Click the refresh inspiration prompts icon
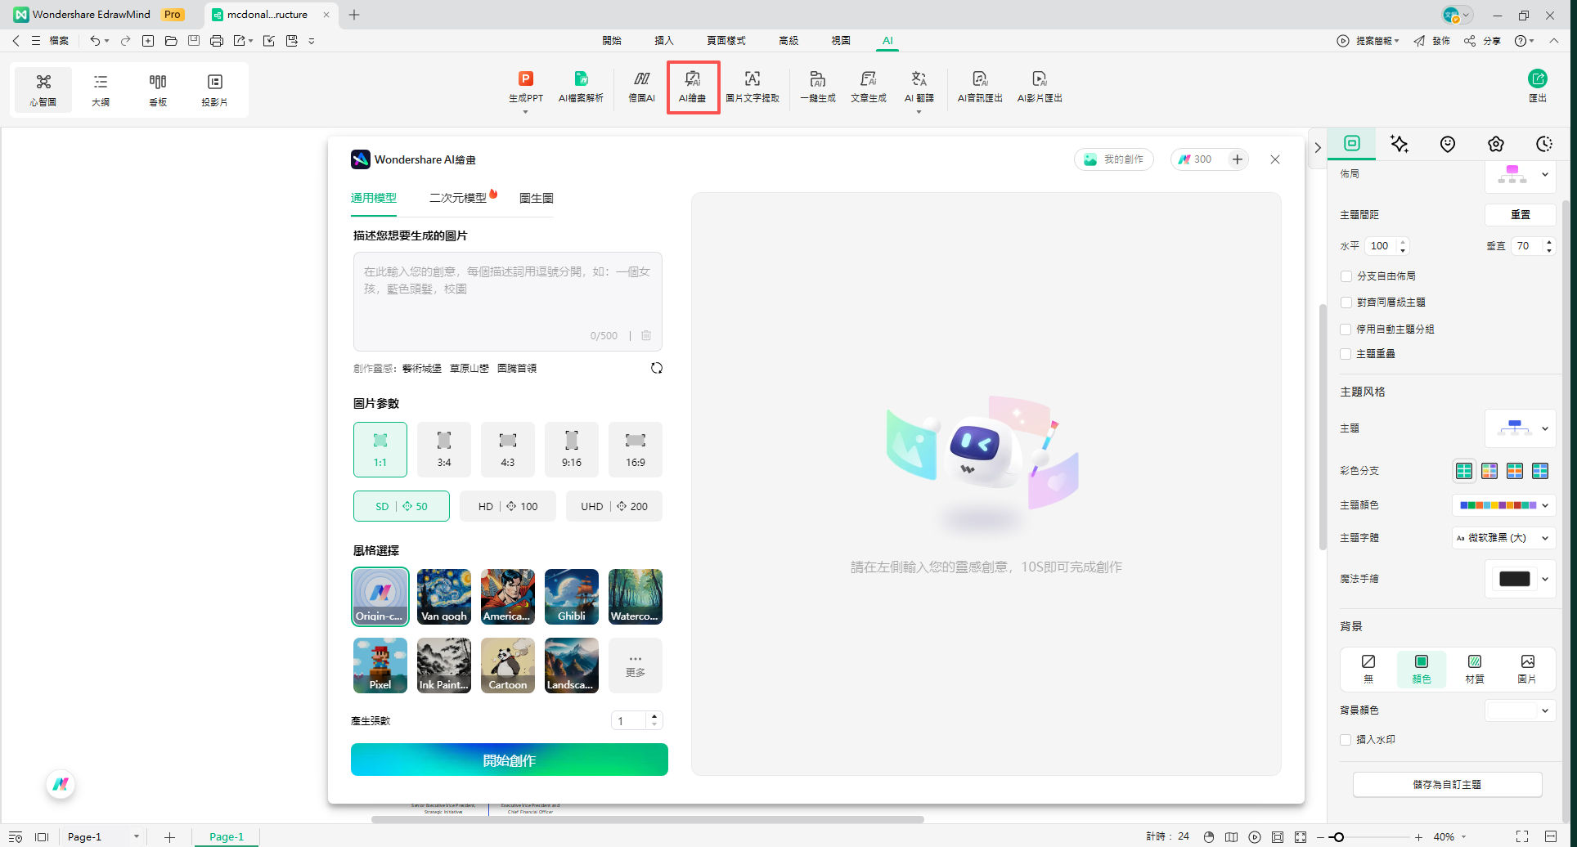The height and width of the screenshot is (847, 1577). [656, 368]
